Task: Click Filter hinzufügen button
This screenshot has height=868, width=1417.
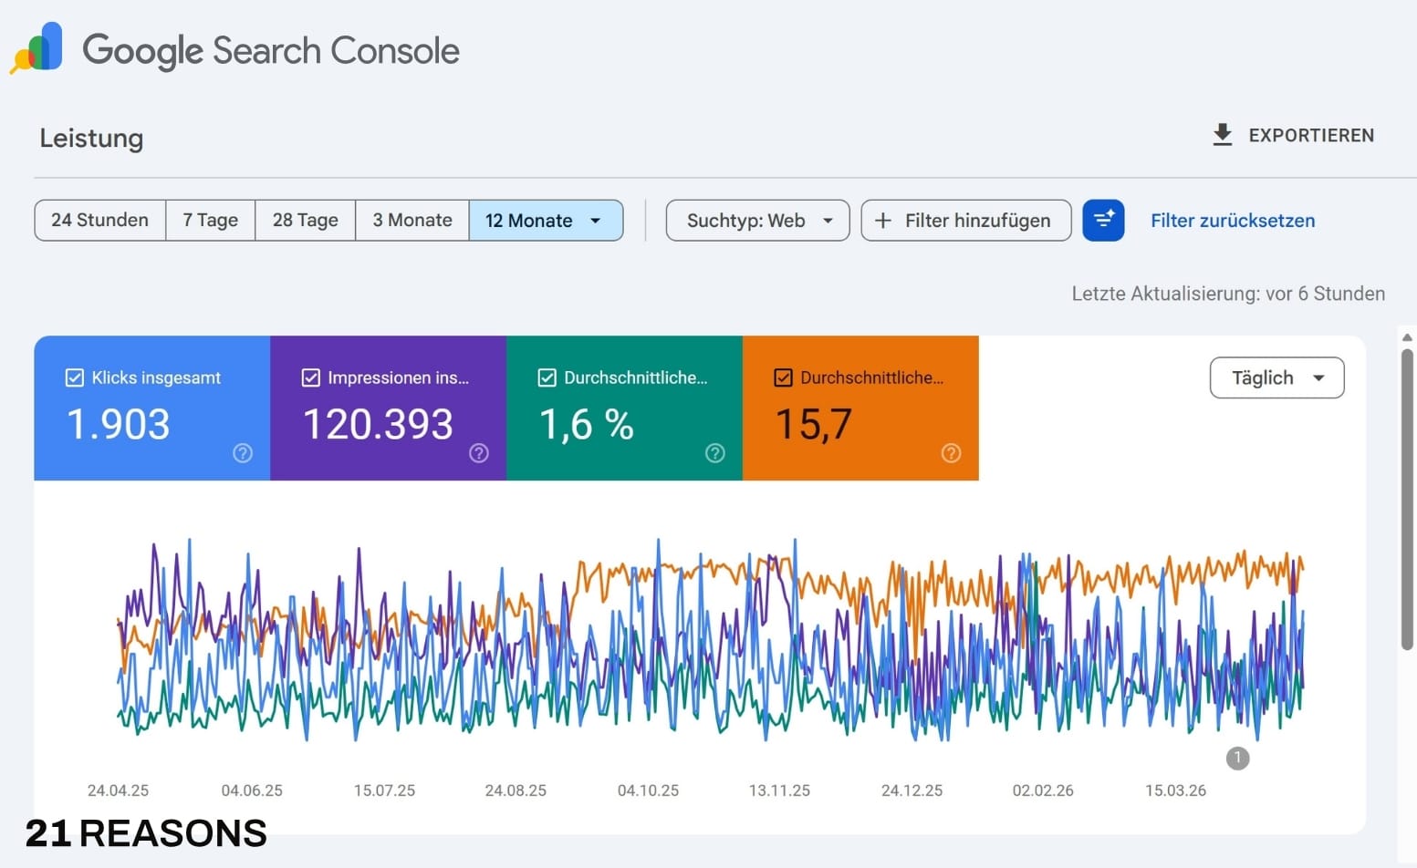Action: click(x=966, y=221)
